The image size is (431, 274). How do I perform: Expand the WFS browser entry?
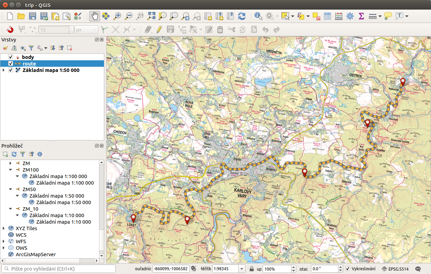coord(3,241)
